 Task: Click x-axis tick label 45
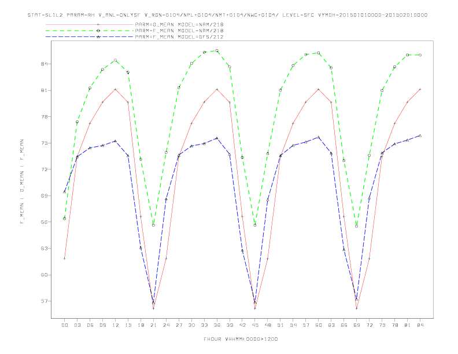click(x=255, y=325)
